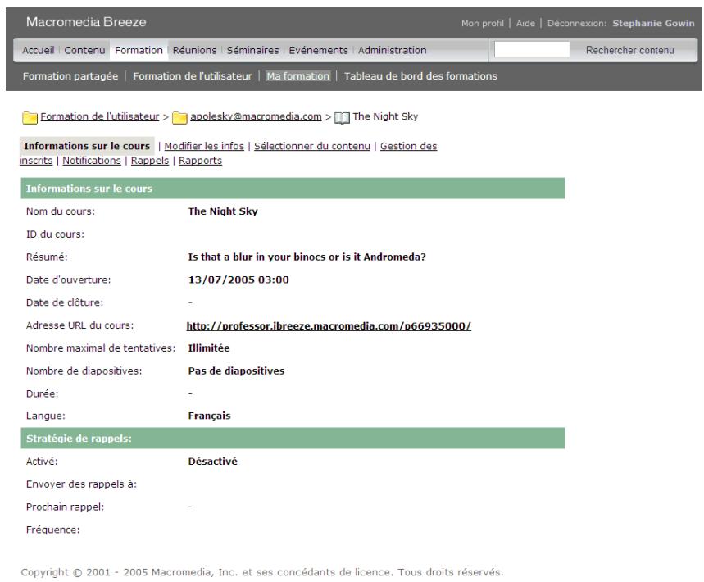Select the Formation tab
The width and height of the screenshot is (704, 582).
139,50
